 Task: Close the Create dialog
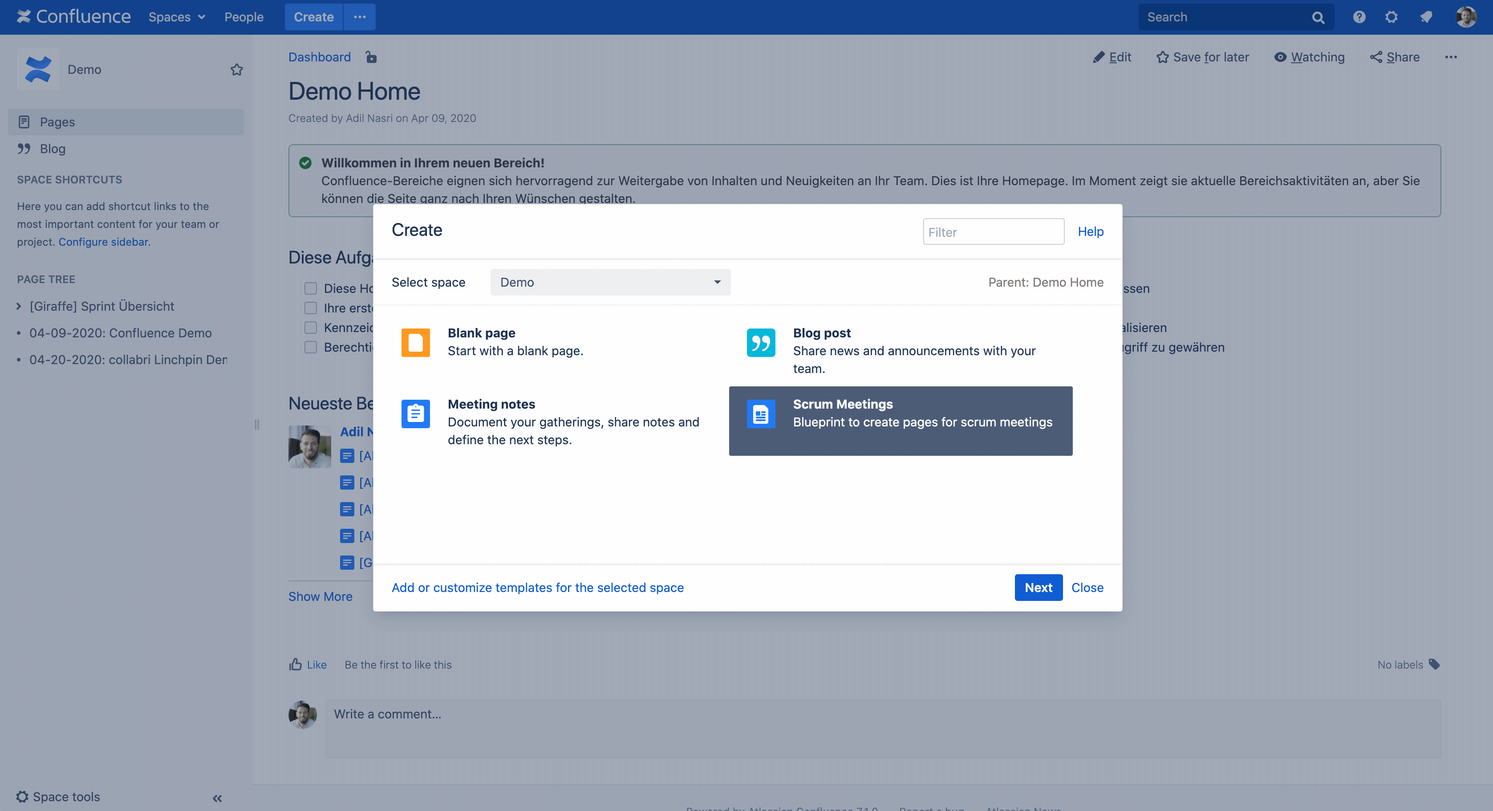point(1087,587)
